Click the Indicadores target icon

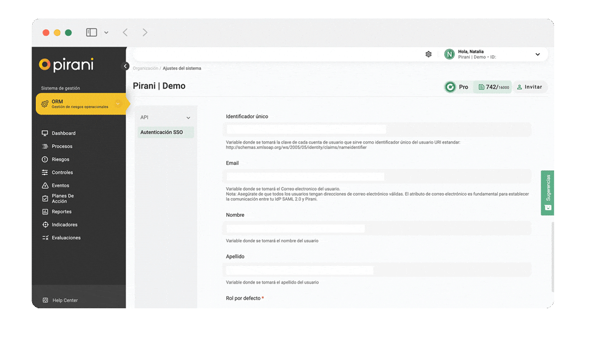pyautogui.click(x=45, y=225)
